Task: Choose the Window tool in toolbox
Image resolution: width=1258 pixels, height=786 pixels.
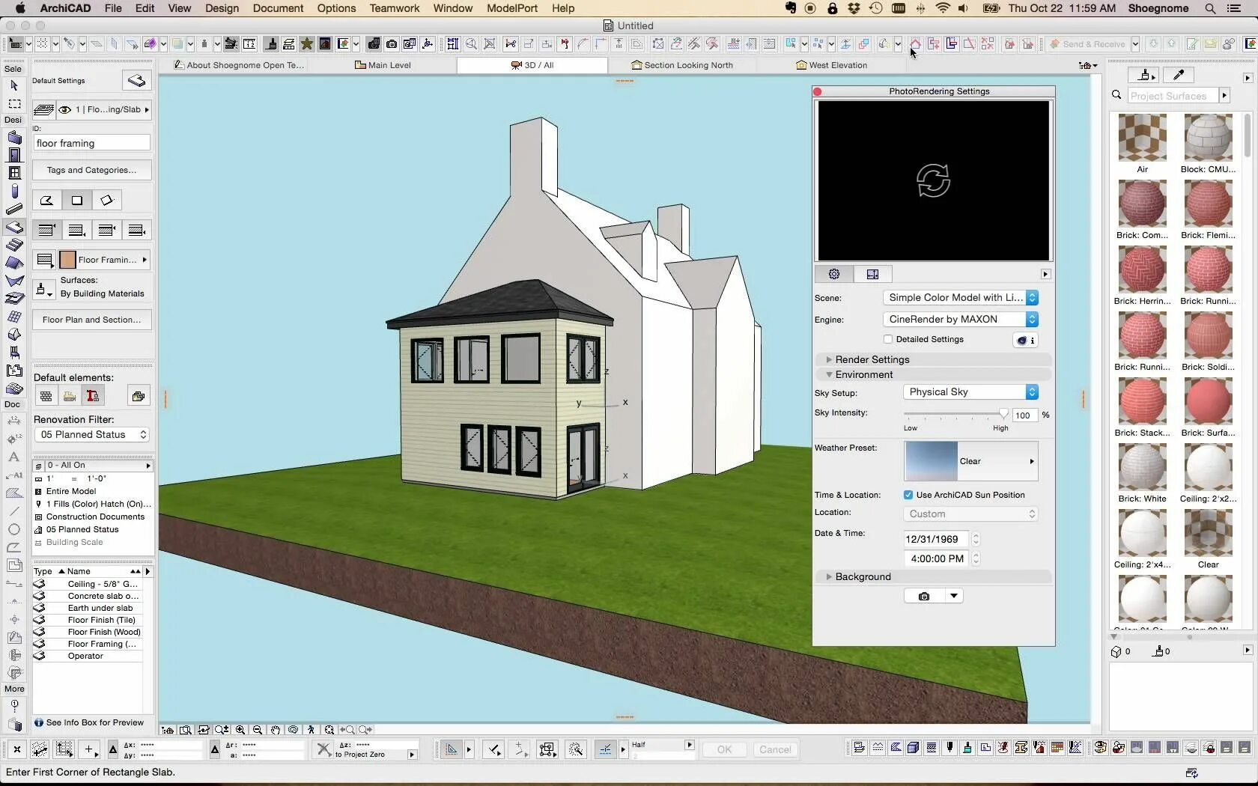Action: (14, 173)
